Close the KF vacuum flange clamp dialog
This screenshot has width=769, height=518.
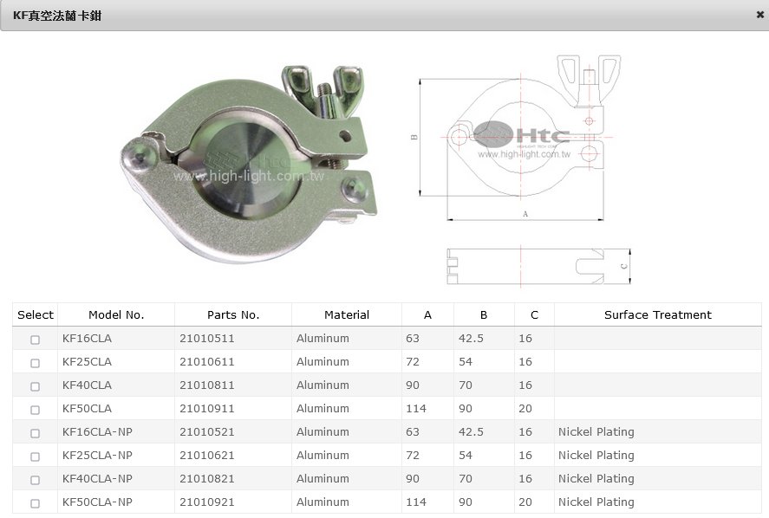(759, 15)
